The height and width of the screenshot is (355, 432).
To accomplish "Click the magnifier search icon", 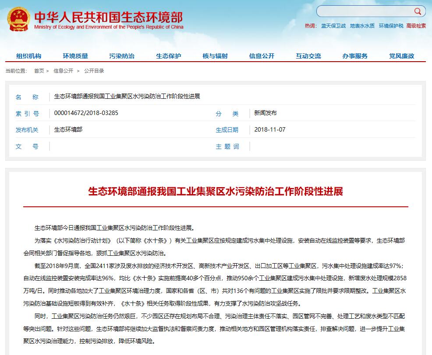I will (418, 11).
